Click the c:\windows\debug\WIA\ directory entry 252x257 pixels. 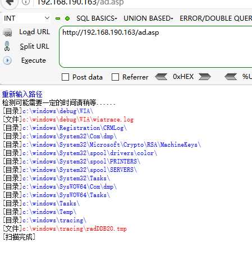coord(58,111)
